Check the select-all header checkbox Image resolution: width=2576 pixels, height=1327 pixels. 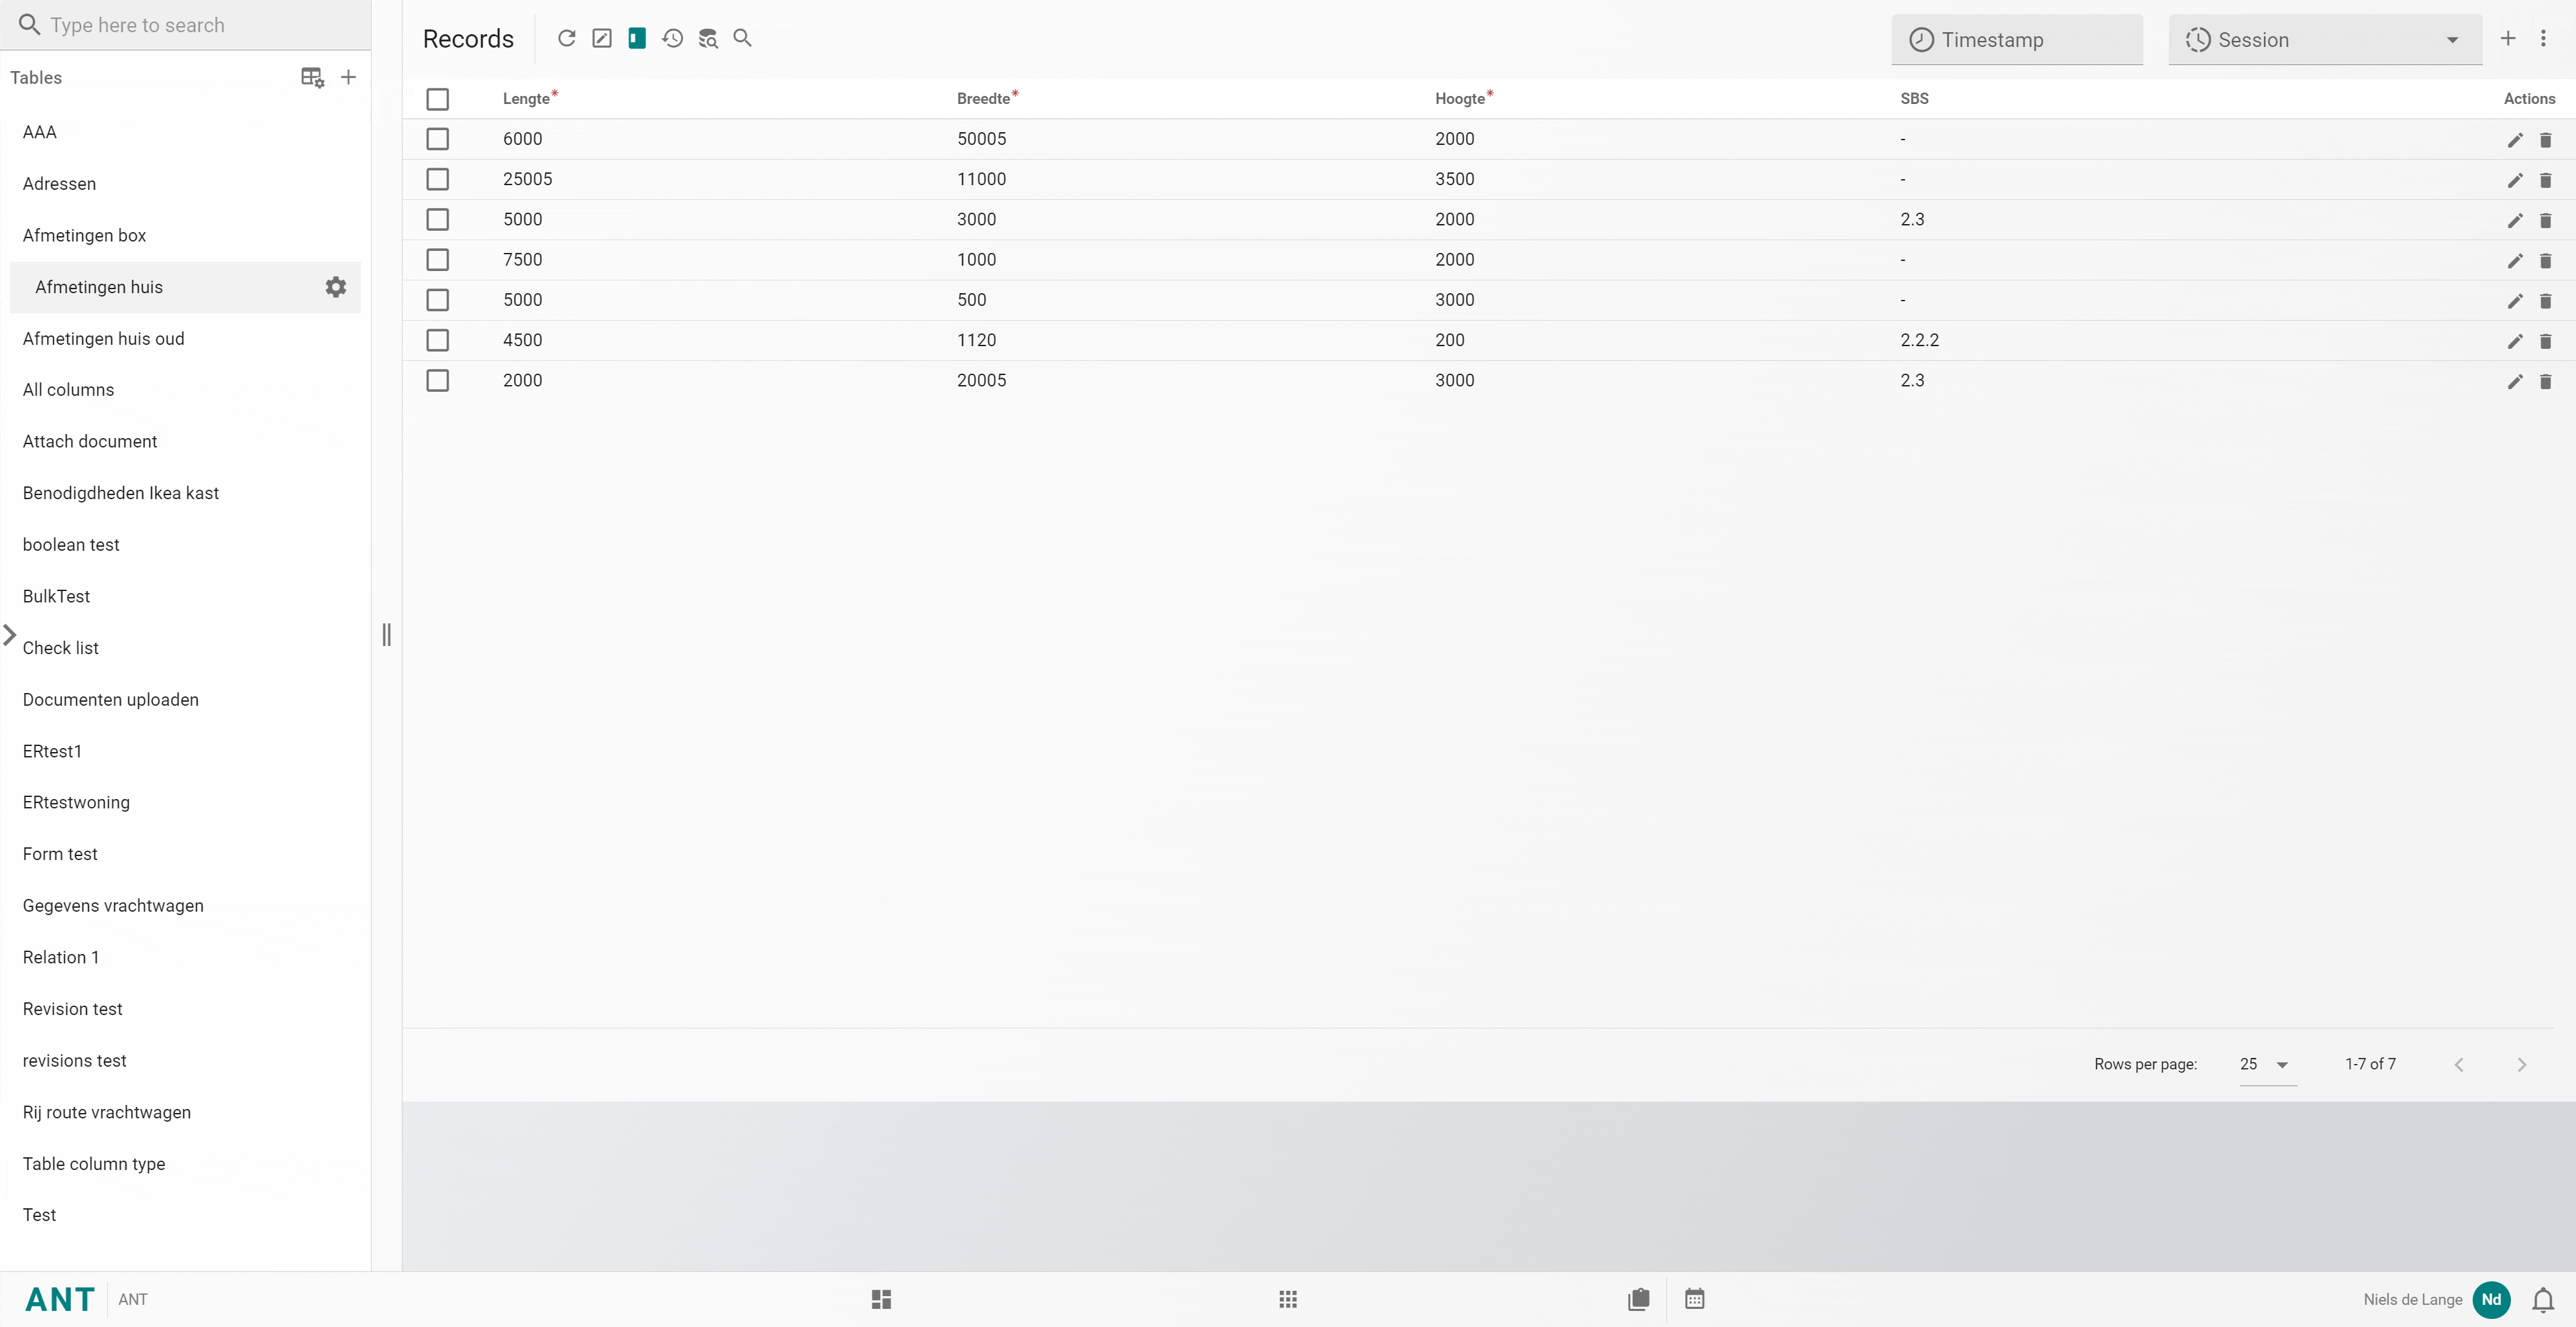tap(437, 99)
